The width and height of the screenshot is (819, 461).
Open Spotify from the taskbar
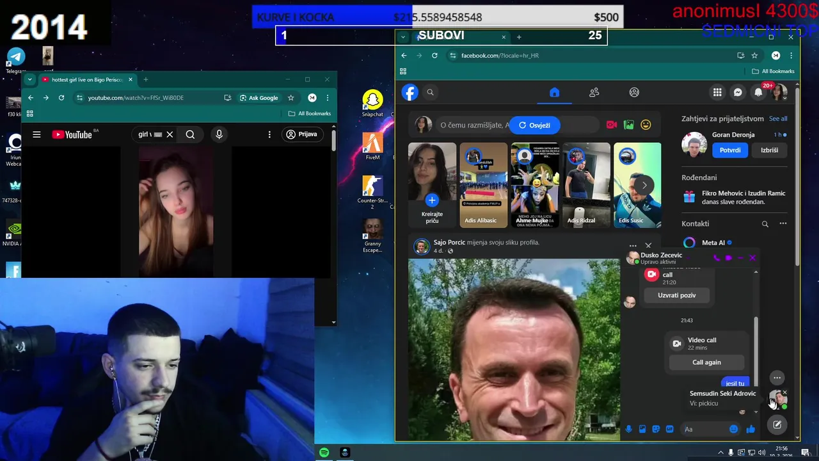(324, 453)
